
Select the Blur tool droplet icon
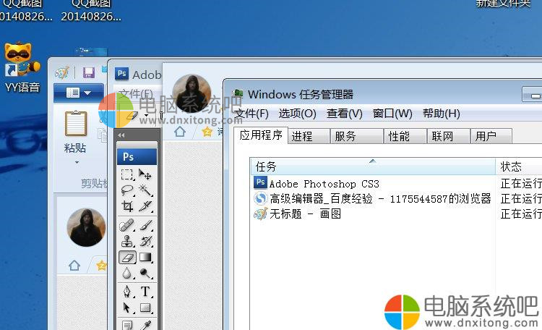point(127,274)
